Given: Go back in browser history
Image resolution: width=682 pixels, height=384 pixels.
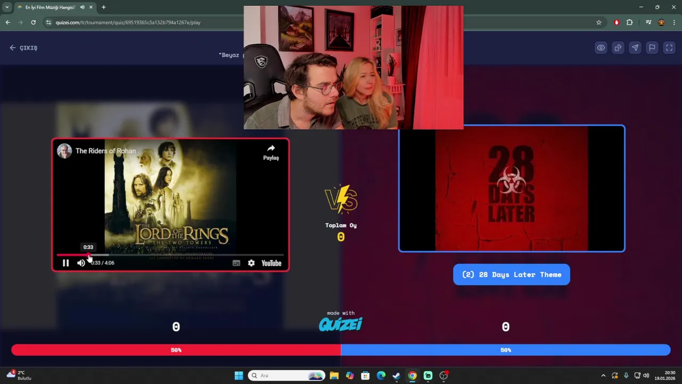Looking at the screenshot, I should (x=7, y=22).
